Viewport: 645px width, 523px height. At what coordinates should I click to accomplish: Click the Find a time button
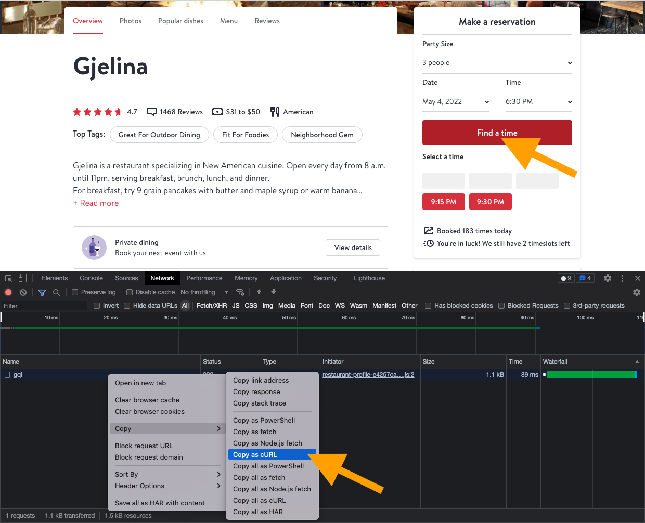pos(497,133)
